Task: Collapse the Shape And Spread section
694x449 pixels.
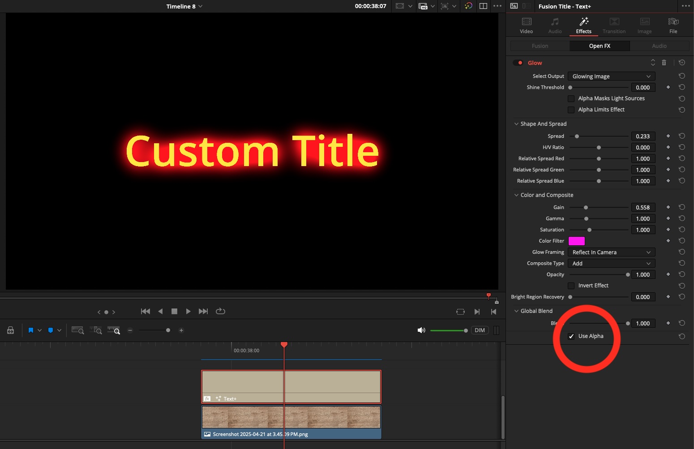Action: tap(516, 124)
